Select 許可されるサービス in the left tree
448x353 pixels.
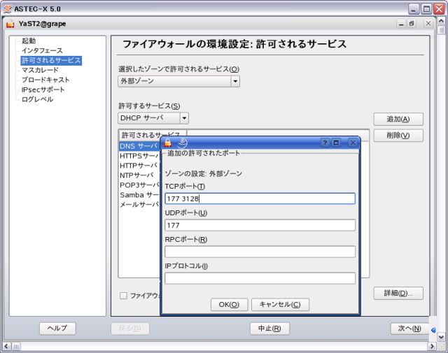tap(51, 61)
